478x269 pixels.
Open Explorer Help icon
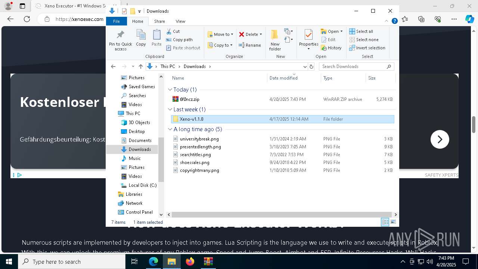click(x=394, y=21)
